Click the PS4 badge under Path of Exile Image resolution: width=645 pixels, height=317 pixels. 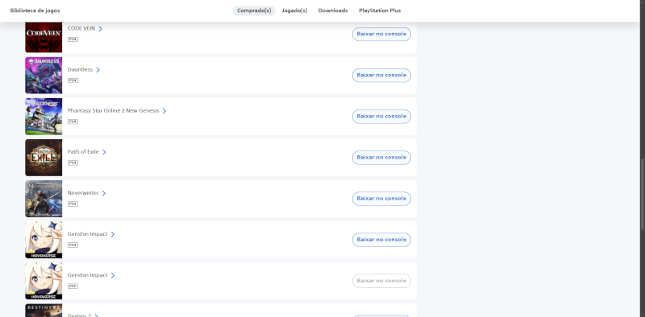coord(73,163)
